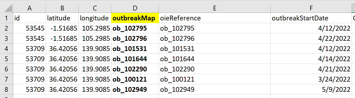Viewport: 355px width, 98px height.
Task: Select date 4/22/2022
Action: tap(311, 38)
